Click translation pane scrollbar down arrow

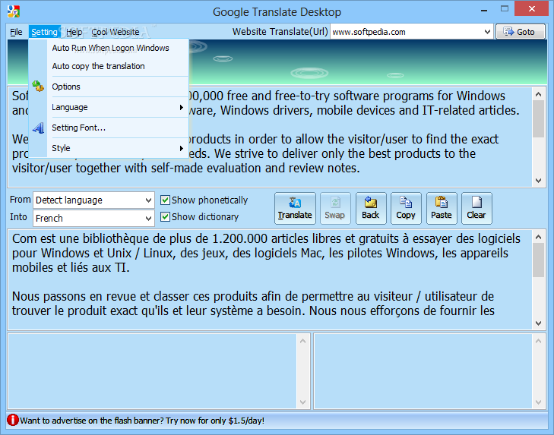(x=539, y=323)
